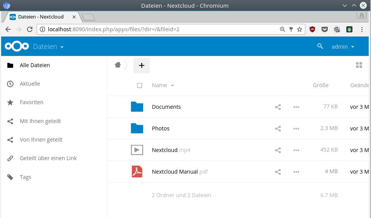Open more actions for Photos
Screen dimensions: 371x218
(296, 128)
